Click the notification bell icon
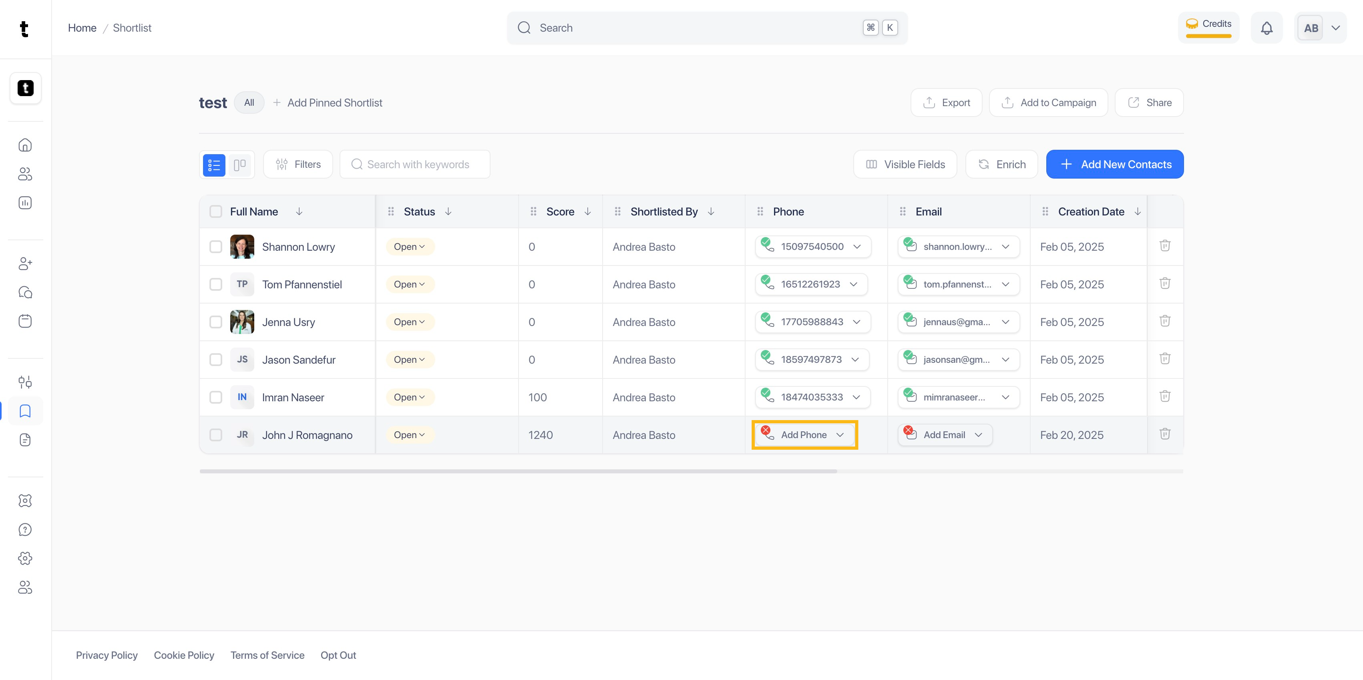The height and width of the screenshot is (680, 1363). 1266,28
